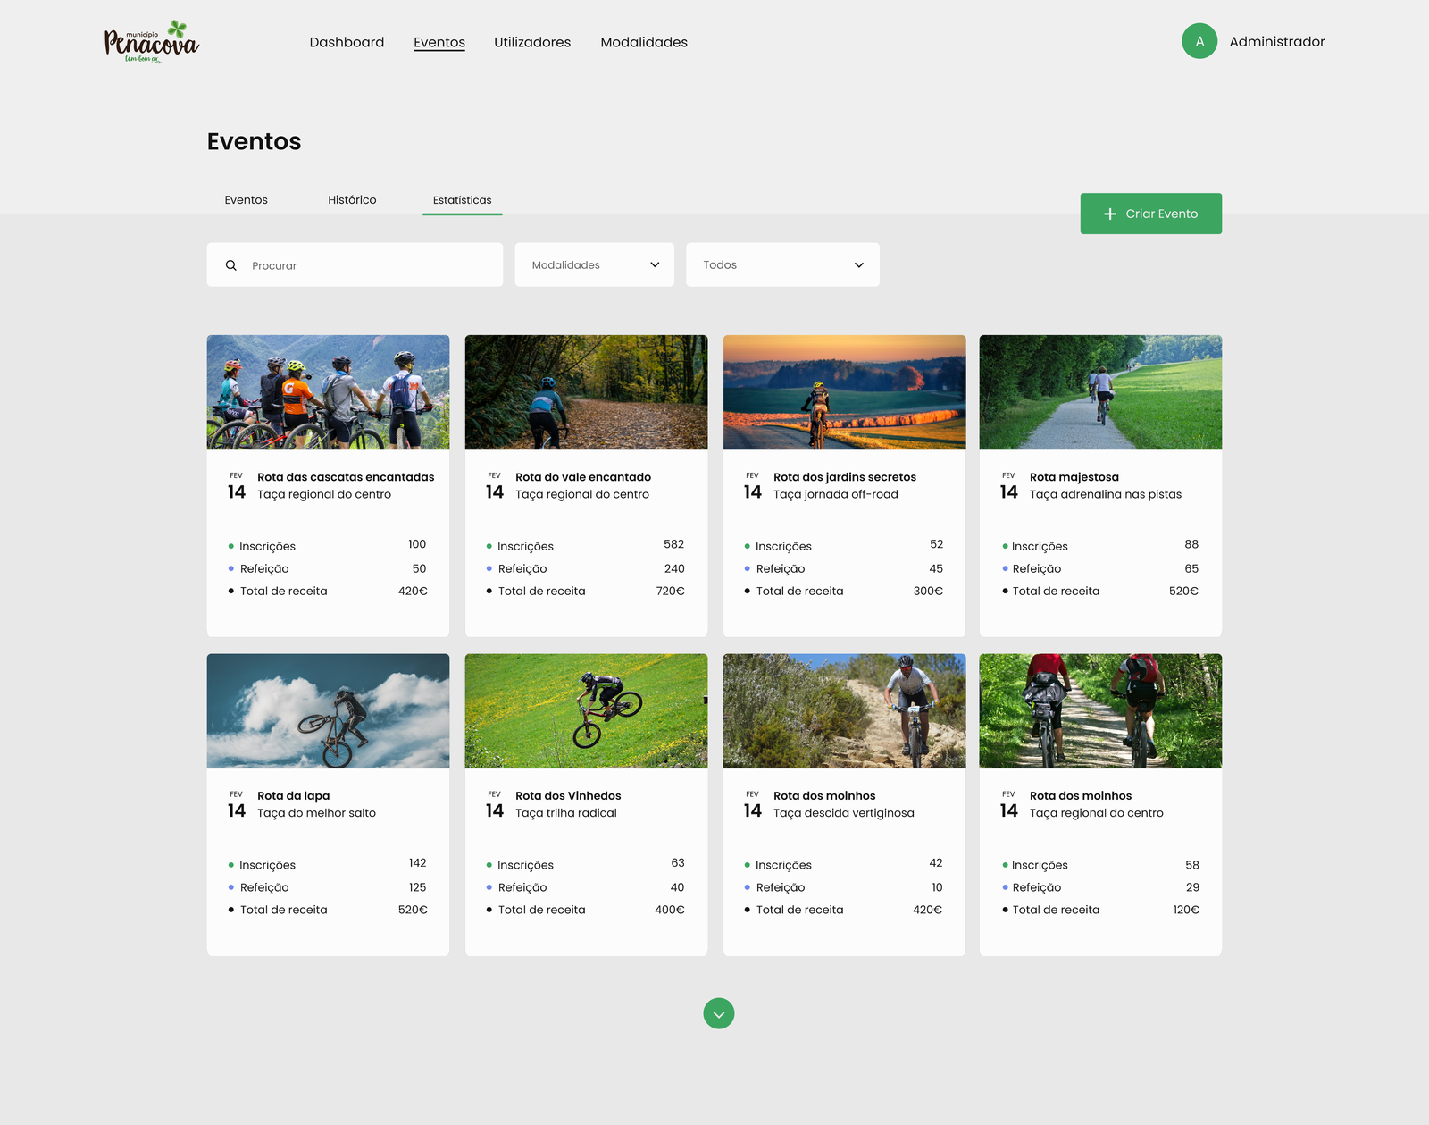The height and width of the screenshot is (1125, 1429).
Task: Click the Município Penacova logo
Action: (x=151, y=42)
